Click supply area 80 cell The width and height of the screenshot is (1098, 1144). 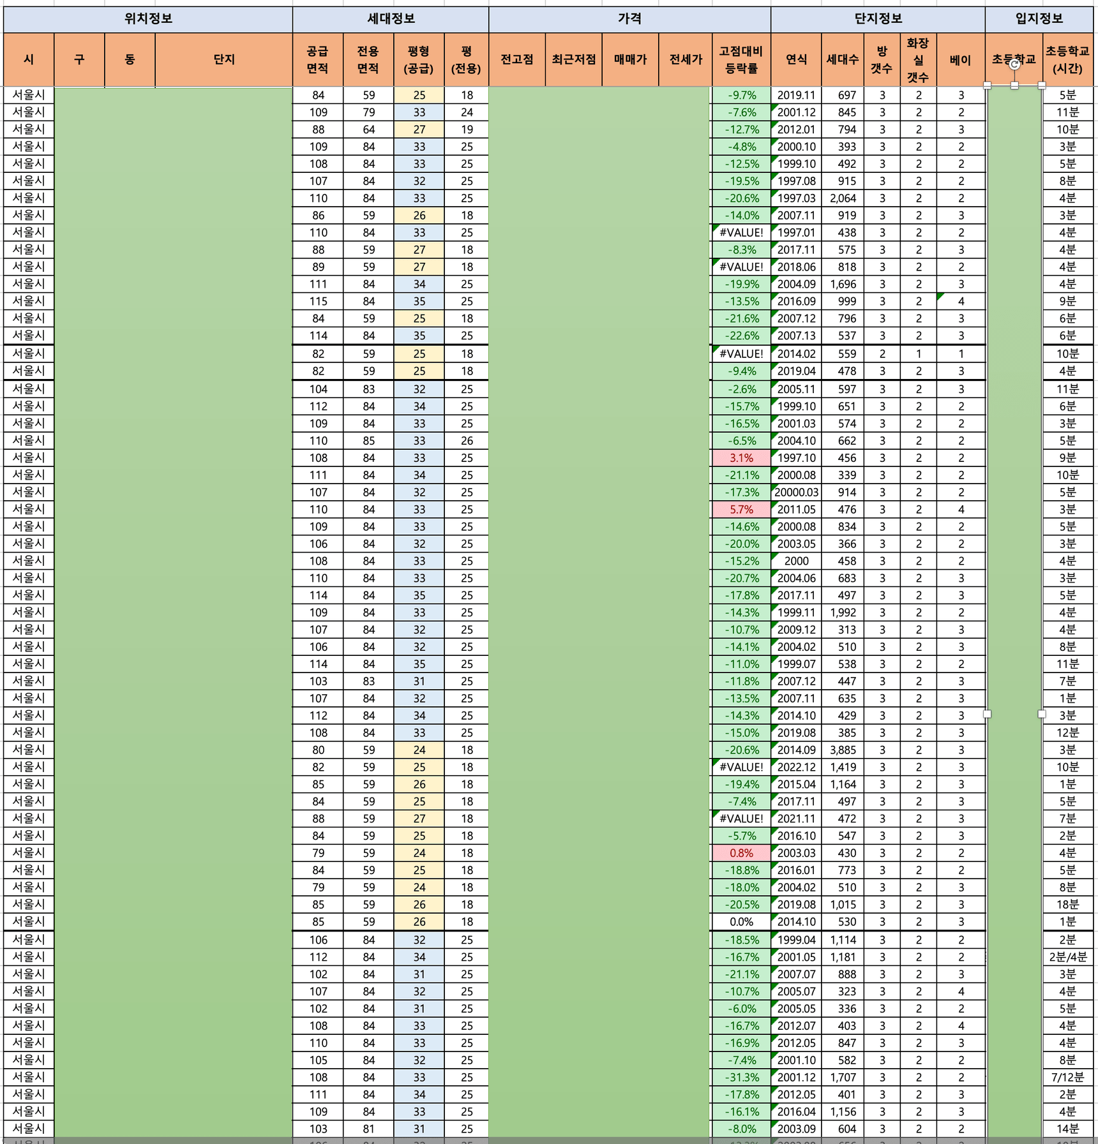[318, 750]
